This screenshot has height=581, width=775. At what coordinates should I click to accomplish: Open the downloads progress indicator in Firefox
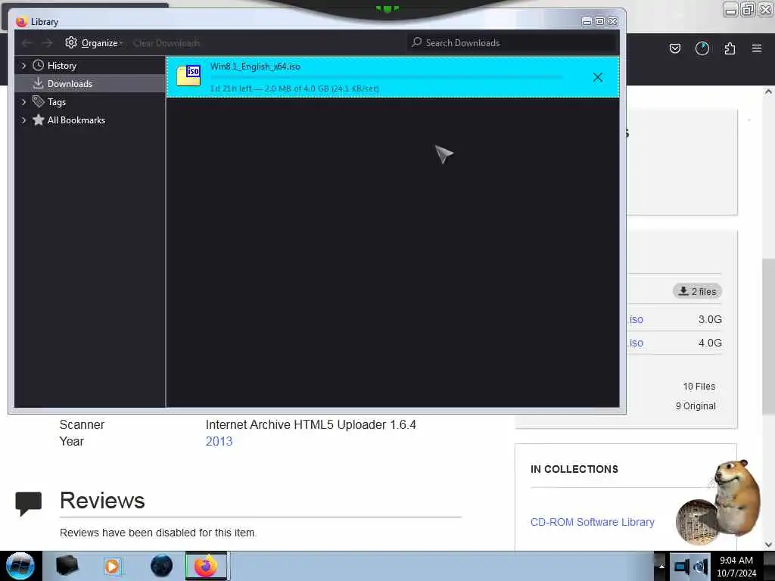(x=702, y=48)
